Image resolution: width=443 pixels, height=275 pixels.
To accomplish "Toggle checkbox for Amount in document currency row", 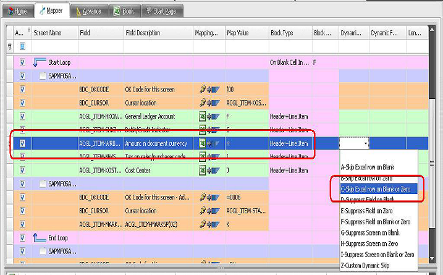I will coord(22,143).
